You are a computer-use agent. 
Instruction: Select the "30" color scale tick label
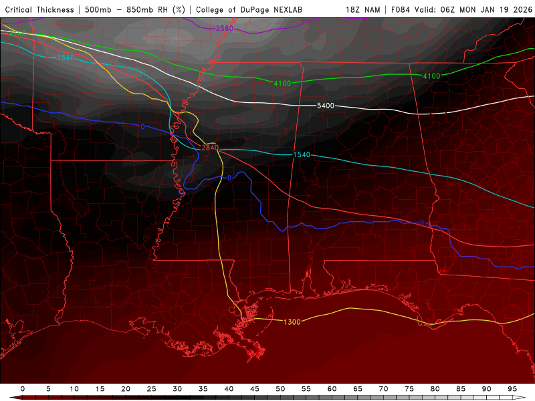[177, 389]
